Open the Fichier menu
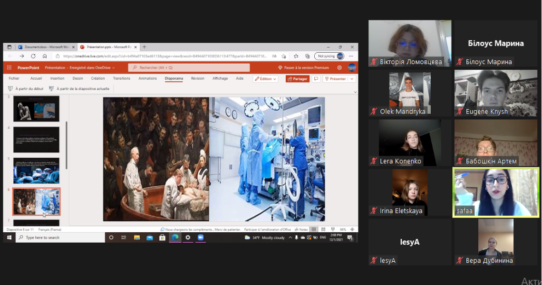542x285 pixels. [x=14, y=78]
